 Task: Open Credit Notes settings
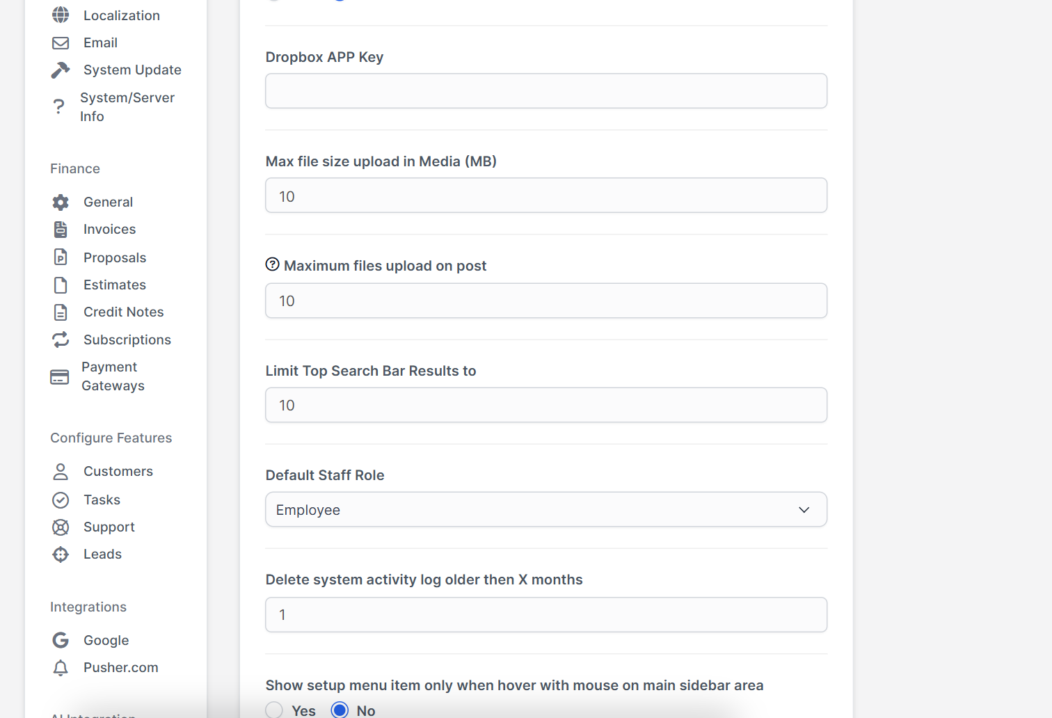click(x=124, y=312)
